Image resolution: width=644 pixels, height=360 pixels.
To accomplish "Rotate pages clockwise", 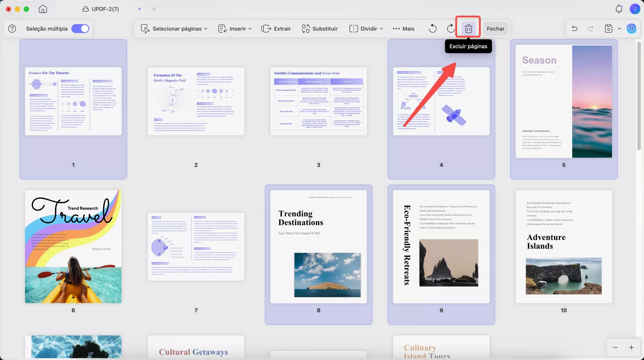I will click(x=451, y=29).
